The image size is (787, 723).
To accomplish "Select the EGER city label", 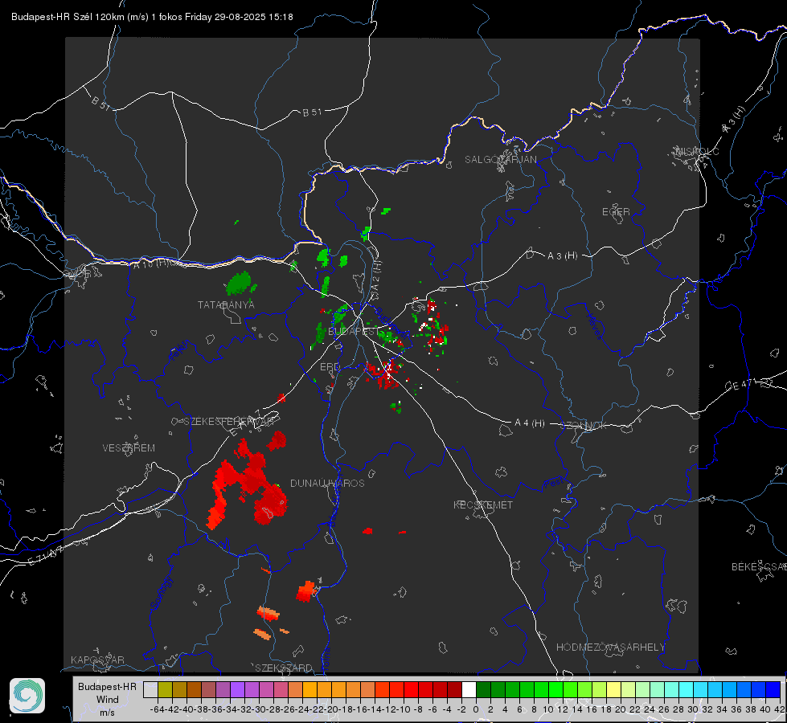I will pyautogui.click(x=616, y=212).
